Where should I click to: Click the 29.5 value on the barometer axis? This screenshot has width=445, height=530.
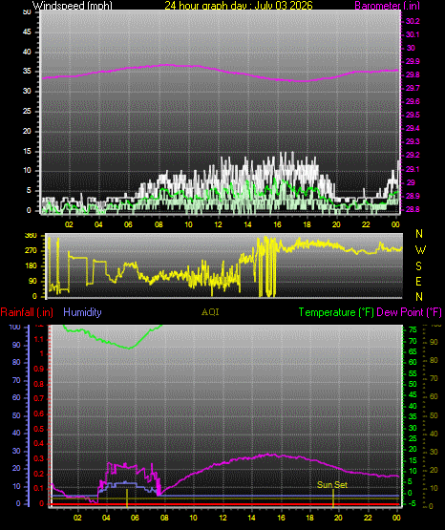413,115
